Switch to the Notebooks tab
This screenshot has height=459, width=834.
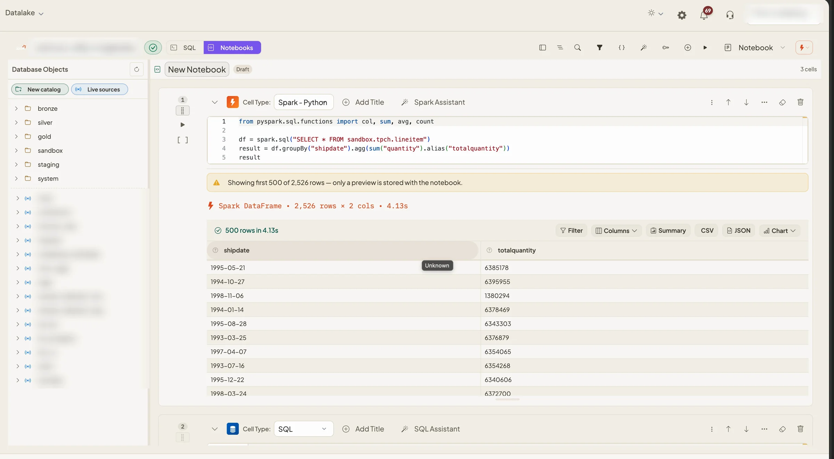coord(232,48)
